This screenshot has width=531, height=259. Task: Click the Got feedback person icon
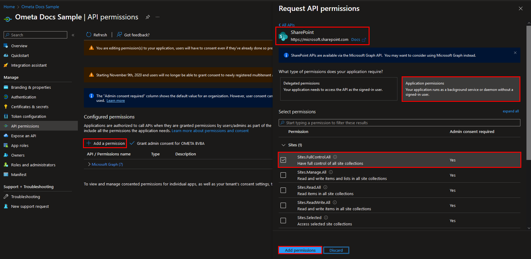tap(119, 35)
